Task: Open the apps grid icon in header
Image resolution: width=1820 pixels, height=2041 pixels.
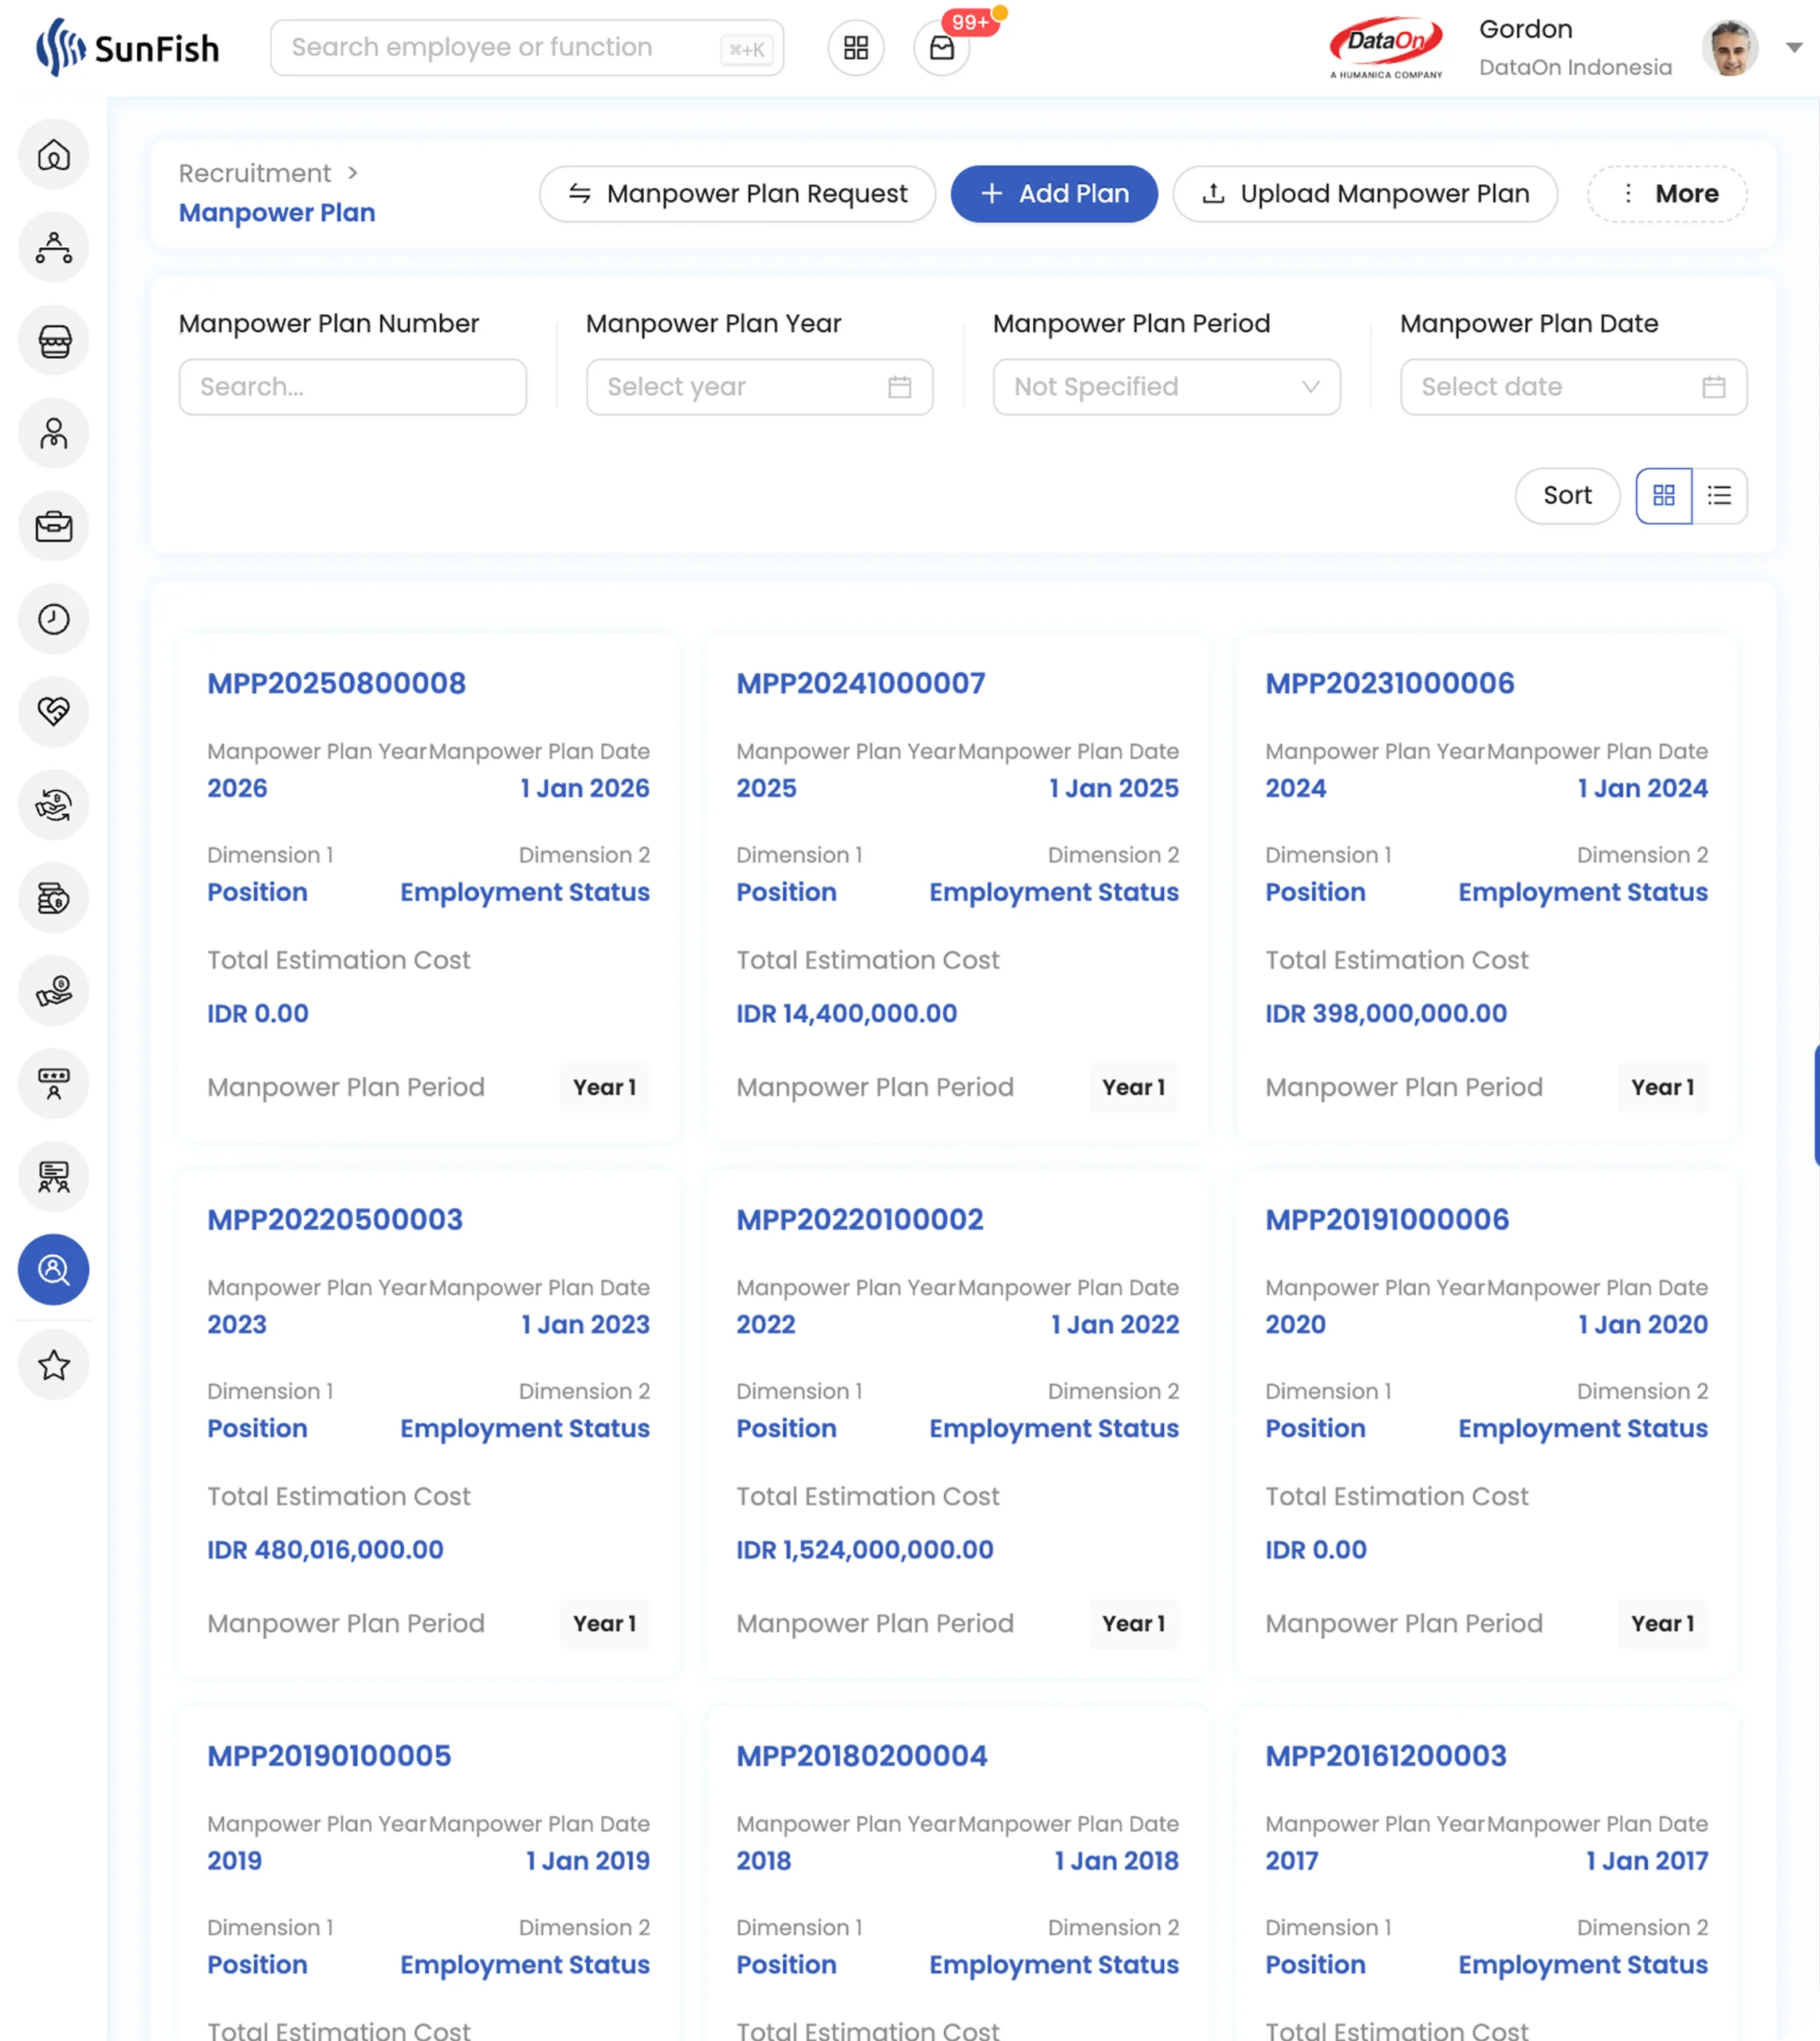Action: (856, 48)
